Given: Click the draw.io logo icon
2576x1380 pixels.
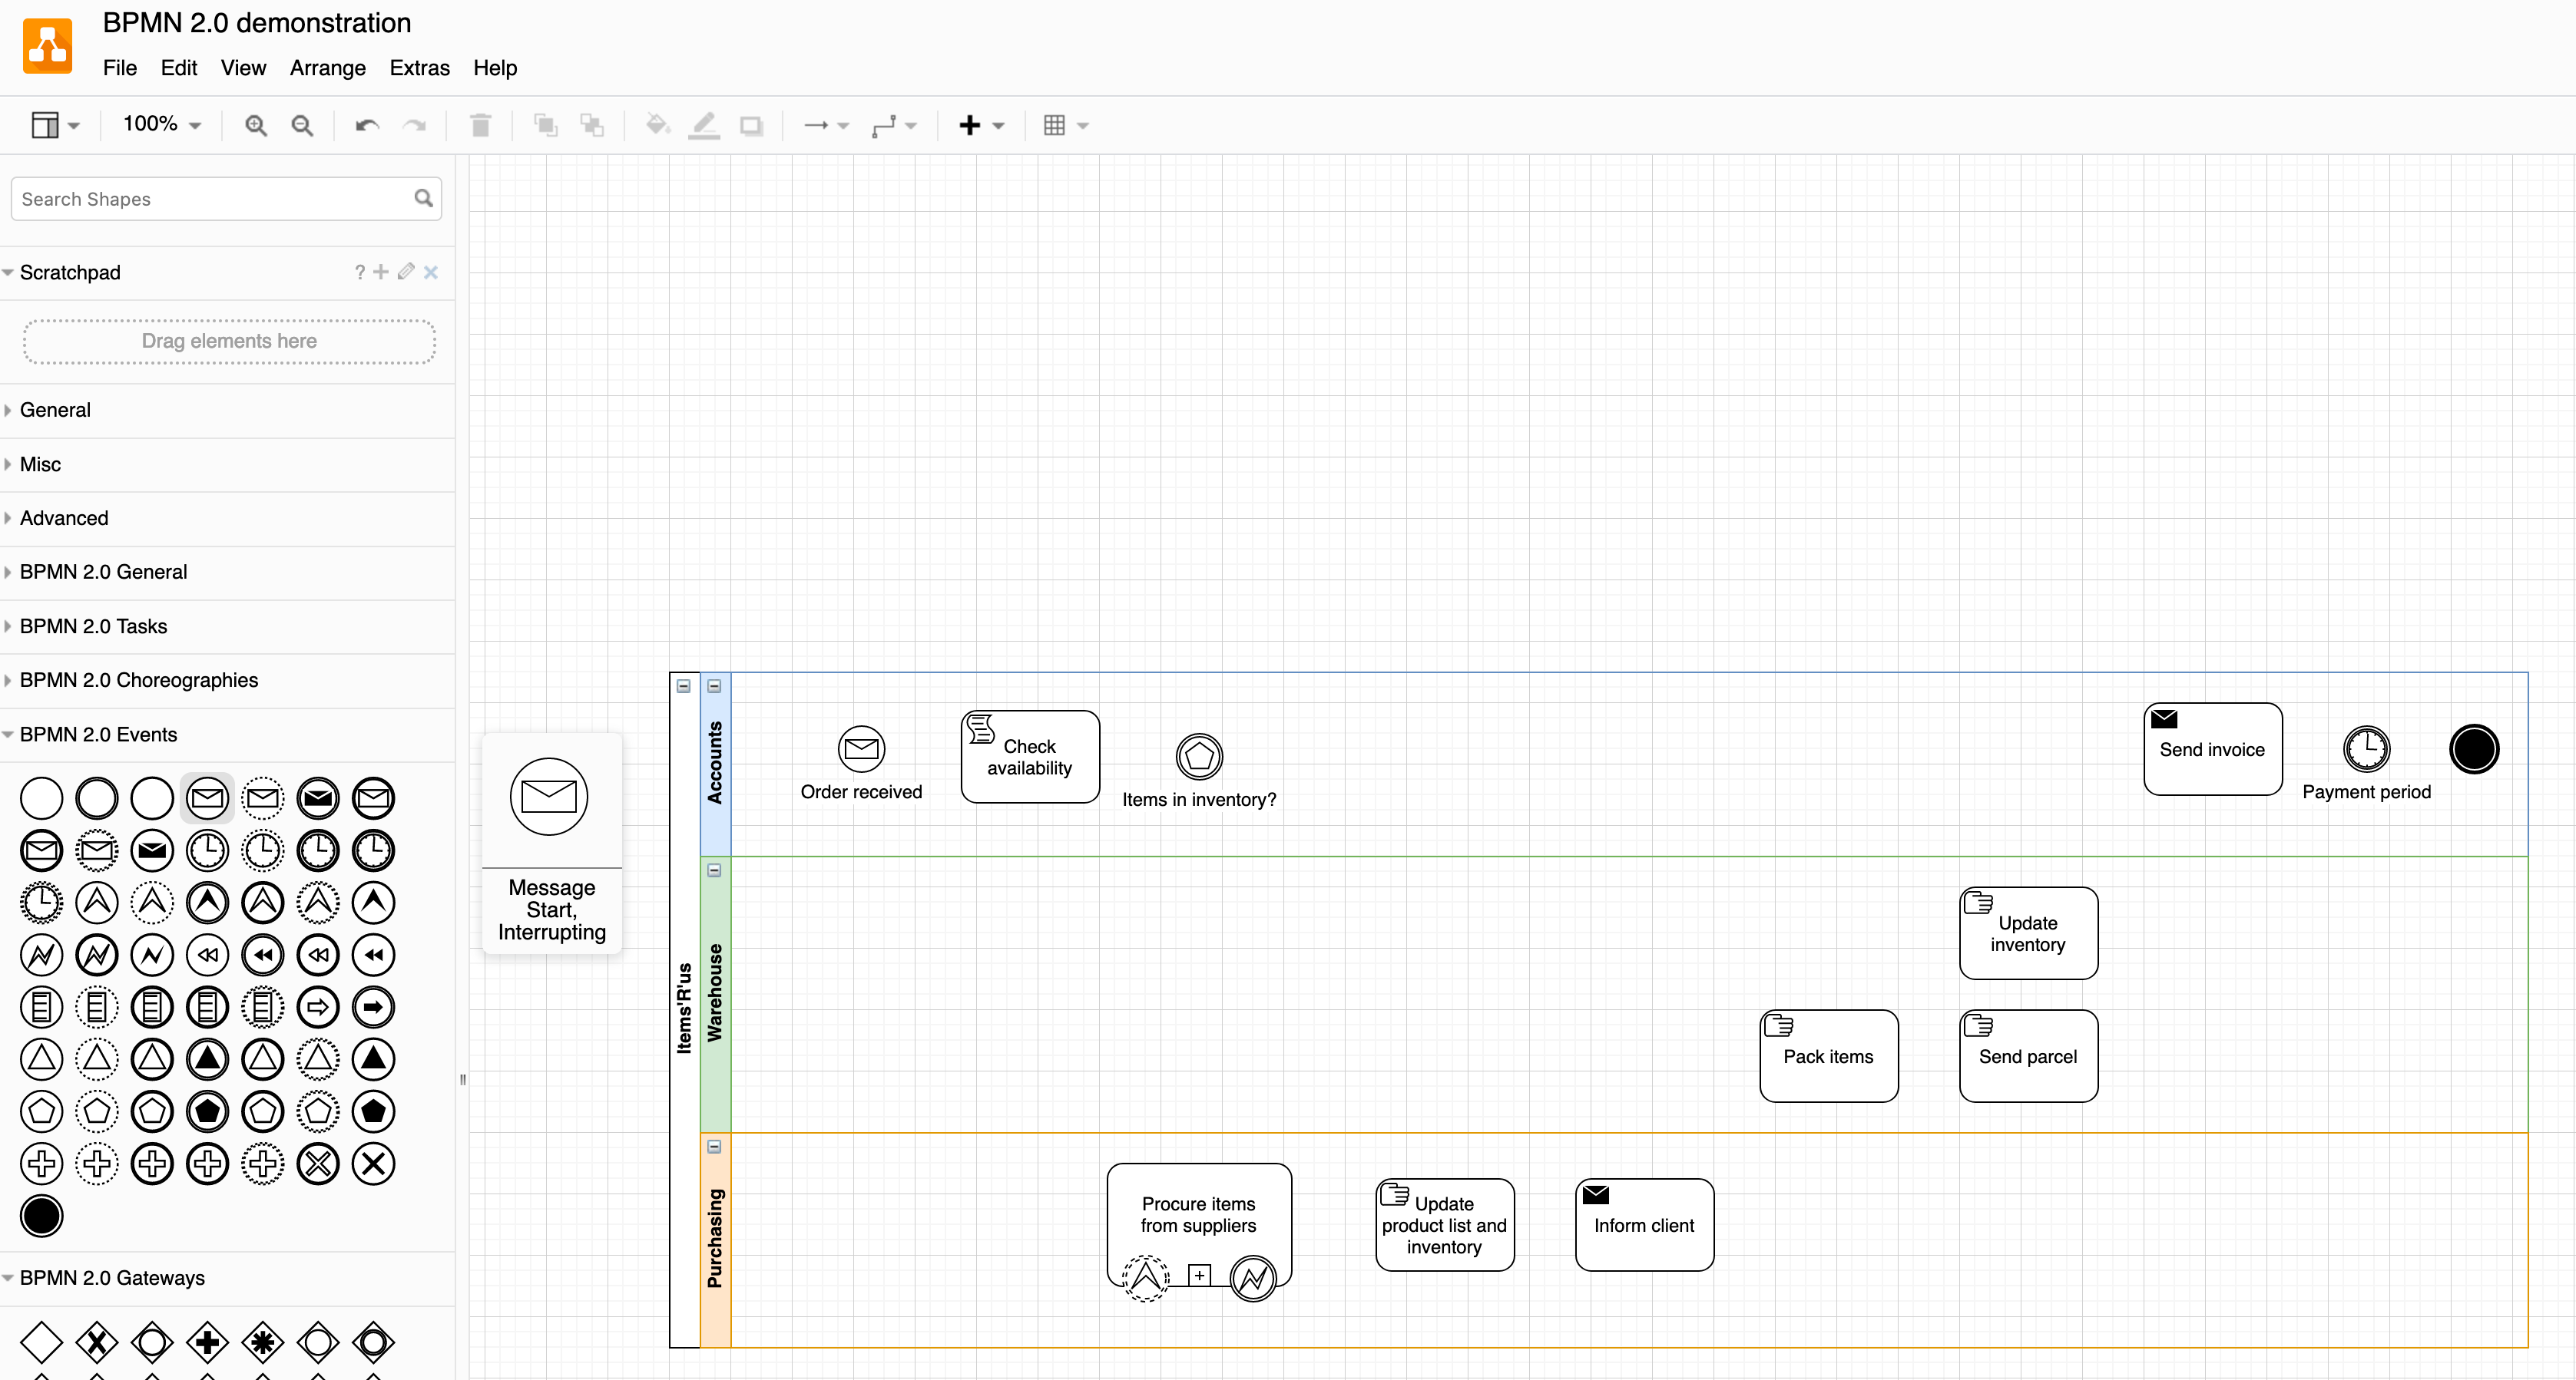Looking at the screenshot, I should click(48, 45).
